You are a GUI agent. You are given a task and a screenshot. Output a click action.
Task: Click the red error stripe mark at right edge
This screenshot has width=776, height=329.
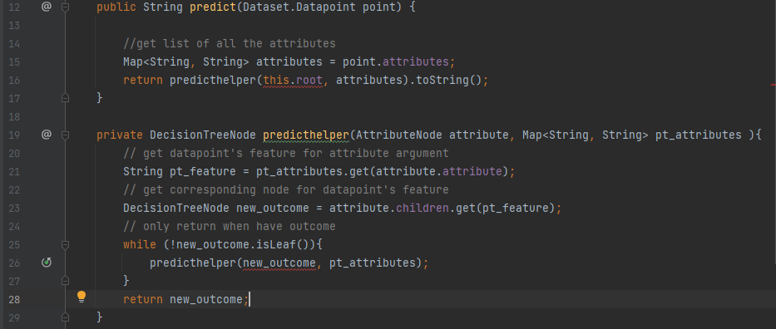(x=773, y=85)
